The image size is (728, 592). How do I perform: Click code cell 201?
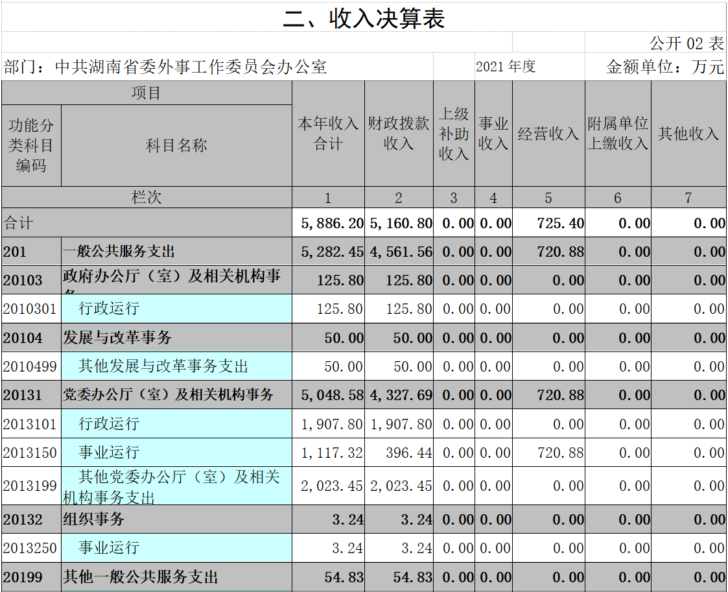(31, 252)
